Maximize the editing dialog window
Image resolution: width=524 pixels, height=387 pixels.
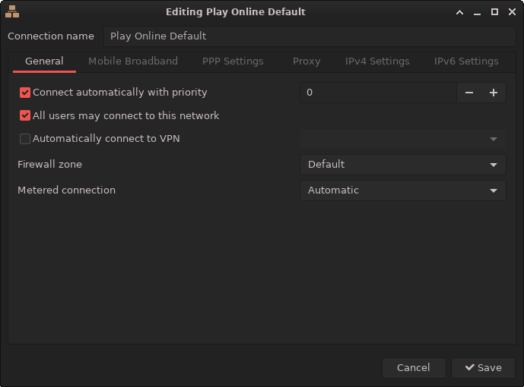(494, 12)
